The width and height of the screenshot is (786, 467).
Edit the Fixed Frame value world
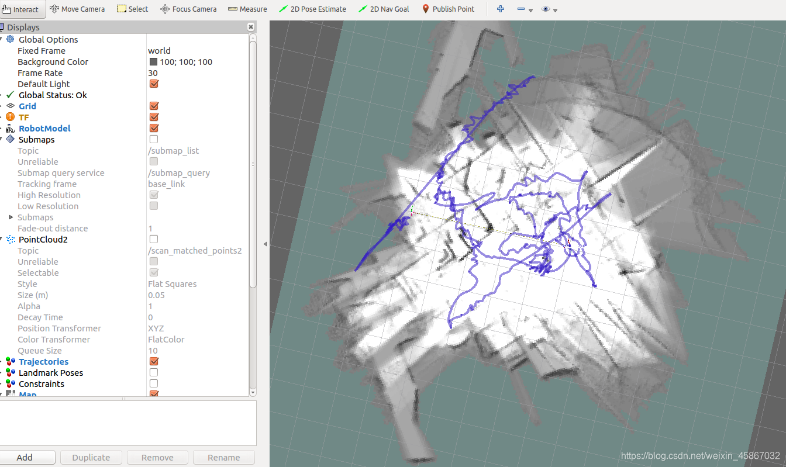[159, 50]
